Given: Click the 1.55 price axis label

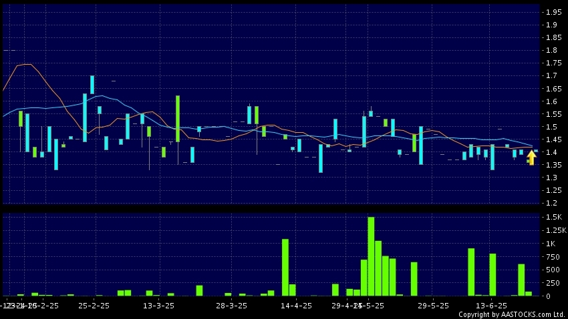Looking at the screenshot, I should click(553, 114).
